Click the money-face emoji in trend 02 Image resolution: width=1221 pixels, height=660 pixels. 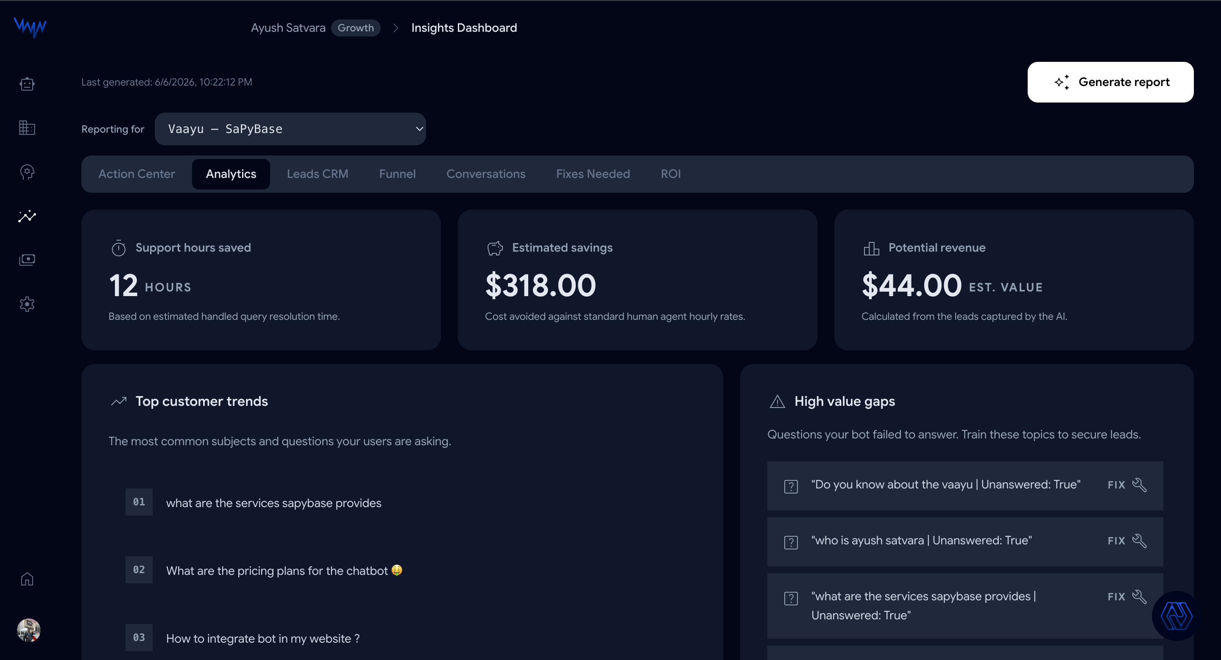pos(397,570)
